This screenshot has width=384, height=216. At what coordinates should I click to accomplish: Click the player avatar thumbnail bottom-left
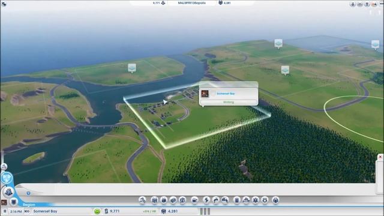pos(4,202)
